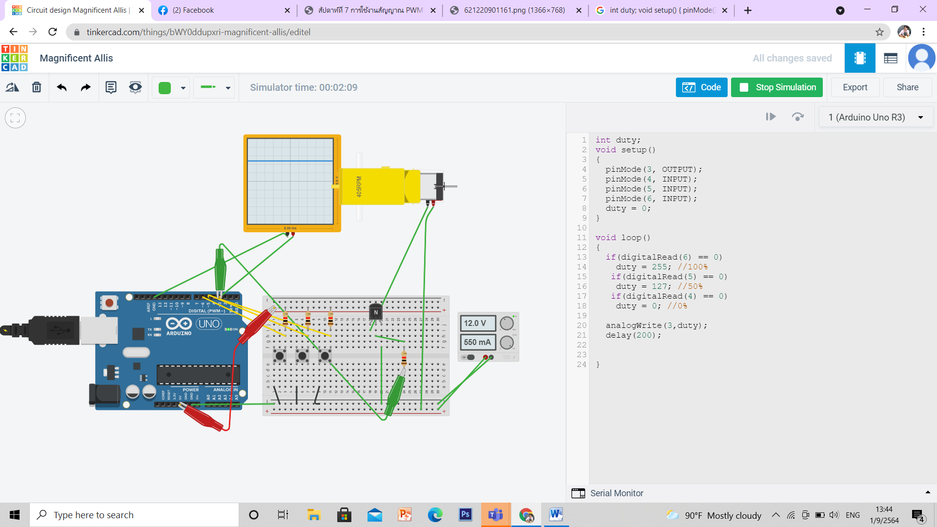This screenshot has width=937, height=527.
Task: Open the user profile avatar
Action: 921,58
